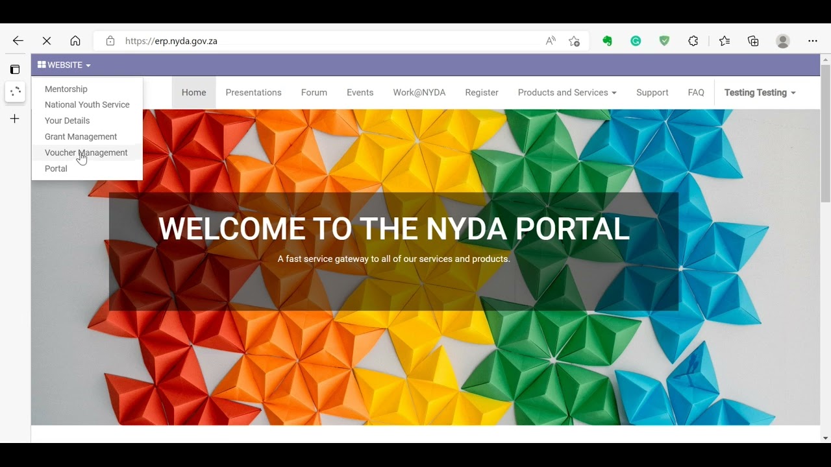Expand the Testing Testing user menu

pos(760,93)
